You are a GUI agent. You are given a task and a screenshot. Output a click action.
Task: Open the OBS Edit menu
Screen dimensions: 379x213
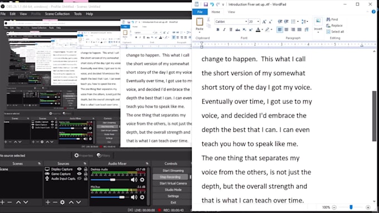pos(13,14)
